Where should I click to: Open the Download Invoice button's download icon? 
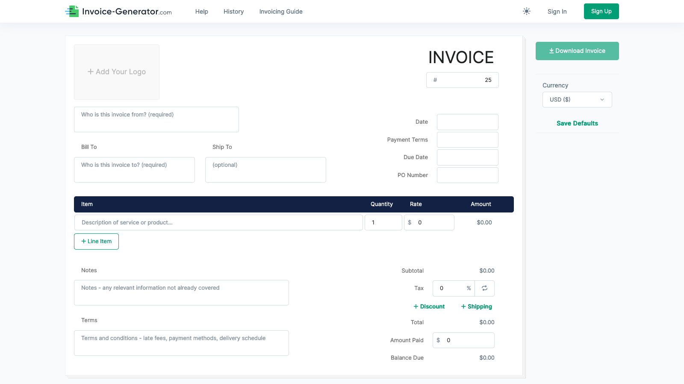[x=551, y=51]
